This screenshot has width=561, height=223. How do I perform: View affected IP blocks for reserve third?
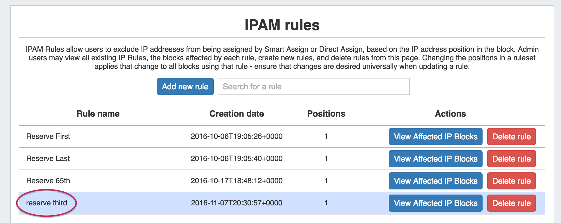tap(435, 203)
